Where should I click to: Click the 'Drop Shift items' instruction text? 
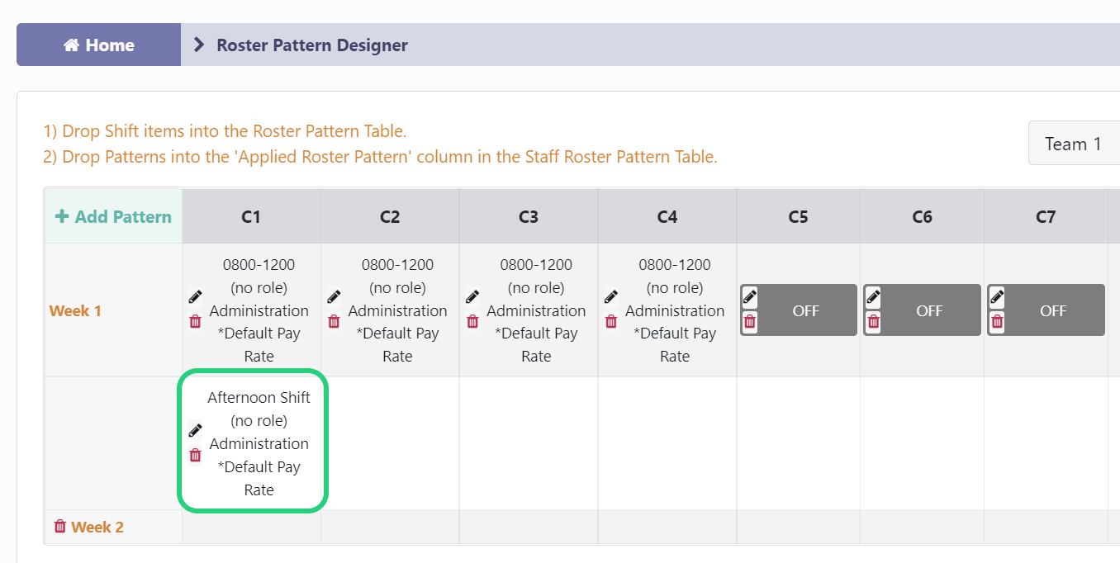[225, 131]
